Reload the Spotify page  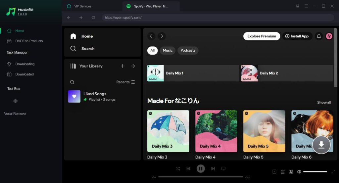(93, 18)
